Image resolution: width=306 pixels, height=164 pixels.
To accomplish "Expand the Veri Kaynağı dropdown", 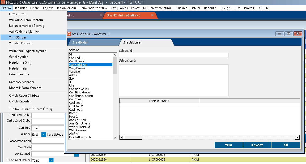I will [76, 154].
